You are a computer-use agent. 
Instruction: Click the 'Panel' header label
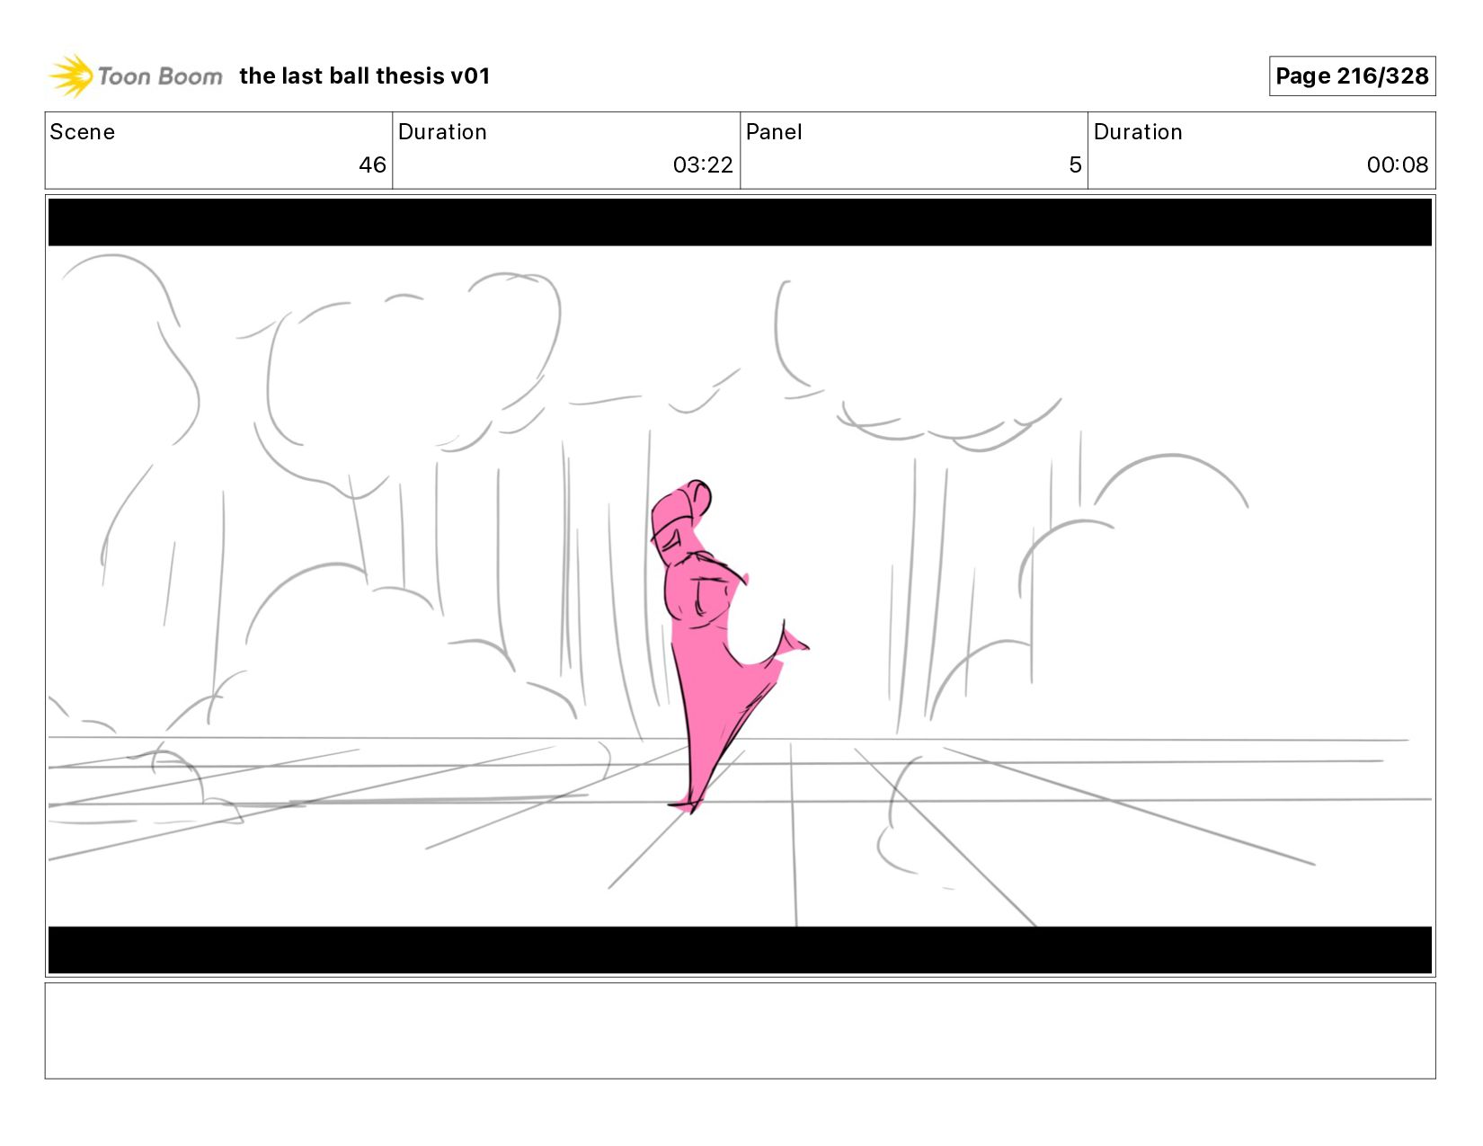[774, 132]
